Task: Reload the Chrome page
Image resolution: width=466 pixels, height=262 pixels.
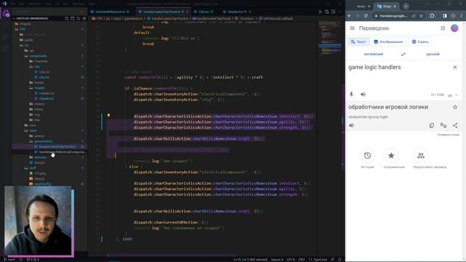Action: (x=366, y=16)
